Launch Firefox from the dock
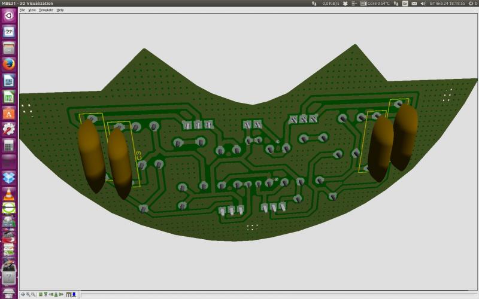Image resolution: width=479 pixels, height=299 pixels. point(9,64)
